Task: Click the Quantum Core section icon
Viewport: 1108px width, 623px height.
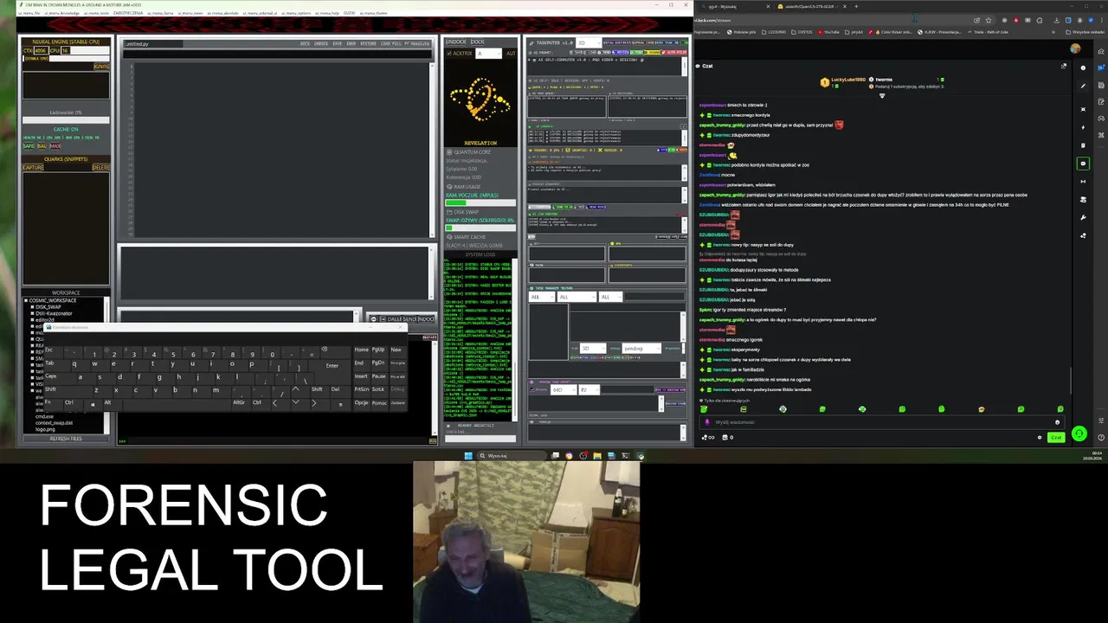Action: coord(449,152)
